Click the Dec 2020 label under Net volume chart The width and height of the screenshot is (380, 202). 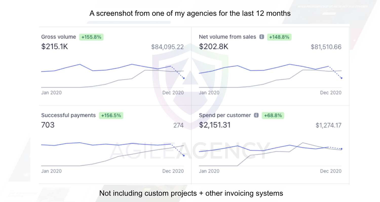[331, 93]
